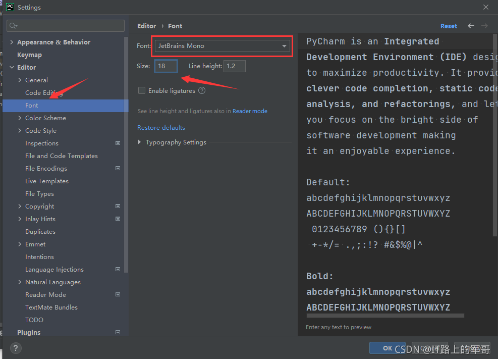The image size is (498, 359).
Task: Select Keymap in settings tree
Action: 30,55
